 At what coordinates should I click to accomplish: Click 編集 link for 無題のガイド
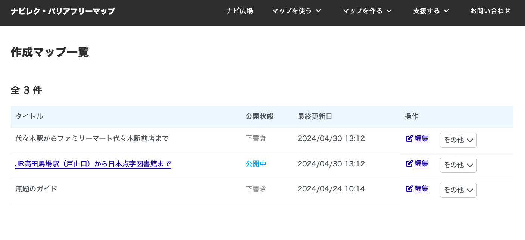click(421, 189)
